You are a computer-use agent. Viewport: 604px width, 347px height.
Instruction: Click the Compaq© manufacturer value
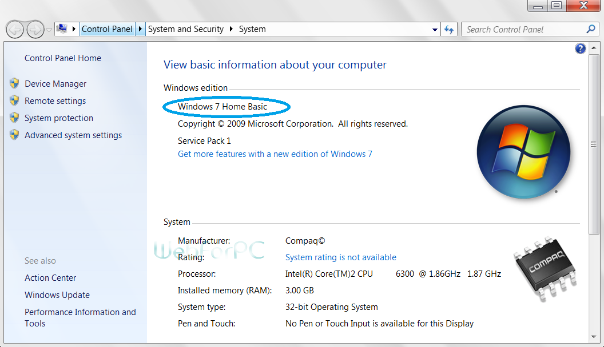pyautogui.click(x=305, y=241)
